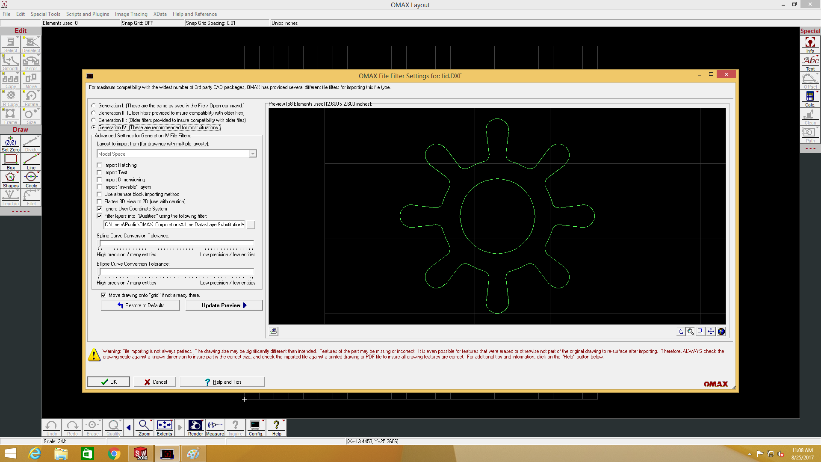Click the Set Zero tool icon
Viewport: 821px width, 462px height.
click(10, 143)
